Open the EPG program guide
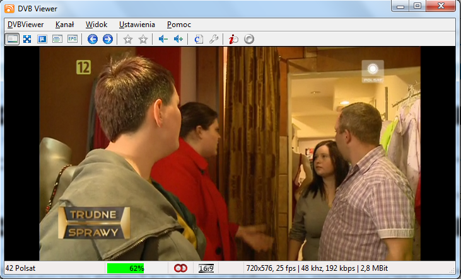The width and height of the screenshot is (461, 279). coord(73,39)
